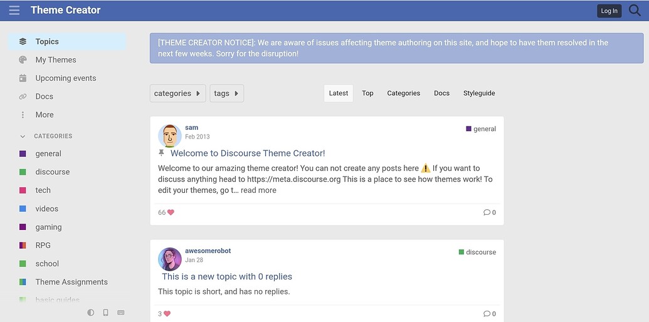The width and height of the screenshot is (649, 322).
Task: Click the Upcoming events calendar icon
Action: pyautogui.click(x=23, y=78)
